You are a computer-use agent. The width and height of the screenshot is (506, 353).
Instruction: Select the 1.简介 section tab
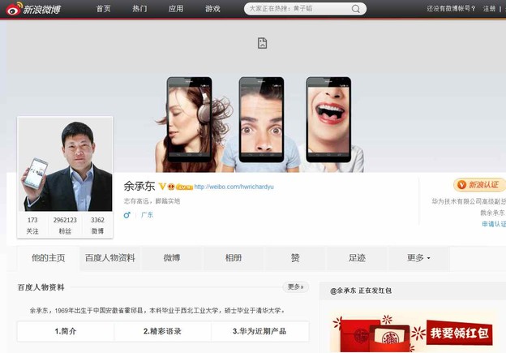(66, 331)
